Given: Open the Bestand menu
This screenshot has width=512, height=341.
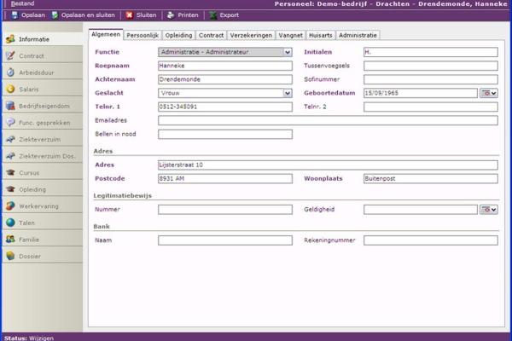Looking at the screenshot, I should click(22, 4).
